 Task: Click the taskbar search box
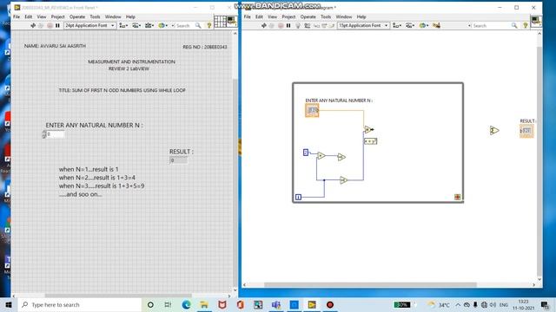[x=80, y=304]
